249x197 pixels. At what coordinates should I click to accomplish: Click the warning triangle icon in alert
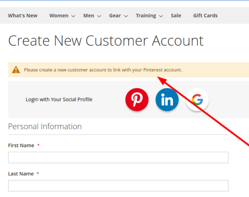[16, 70]
